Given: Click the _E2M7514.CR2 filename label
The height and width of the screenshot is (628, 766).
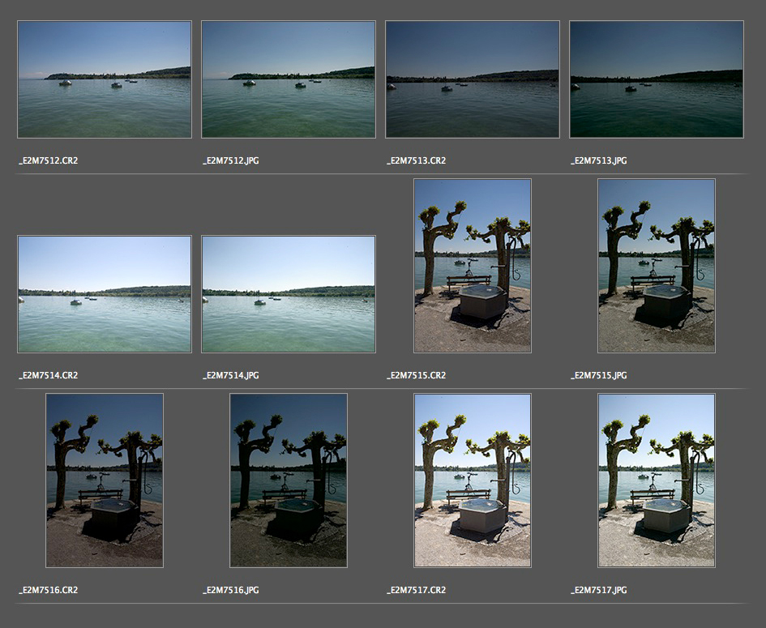Looking at the screenshot, I should point(49,376).
